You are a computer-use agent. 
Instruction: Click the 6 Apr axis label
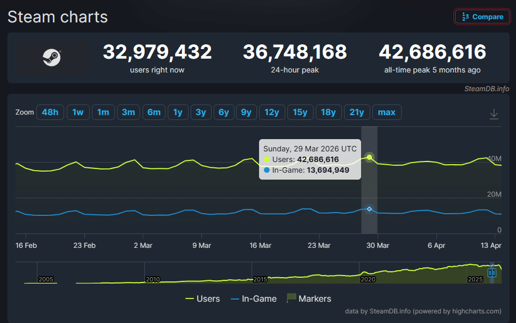436,246
